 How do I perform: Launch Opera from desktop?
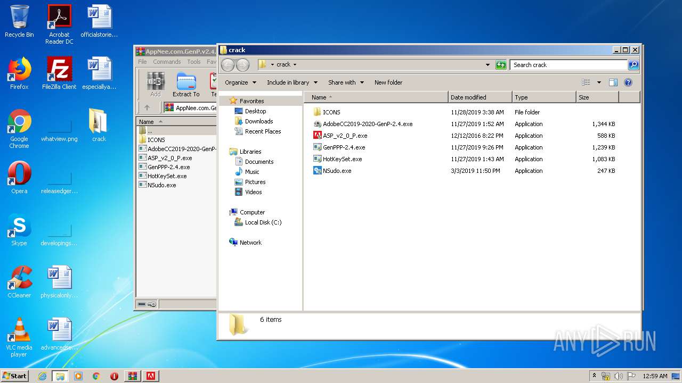pos(19,178)
